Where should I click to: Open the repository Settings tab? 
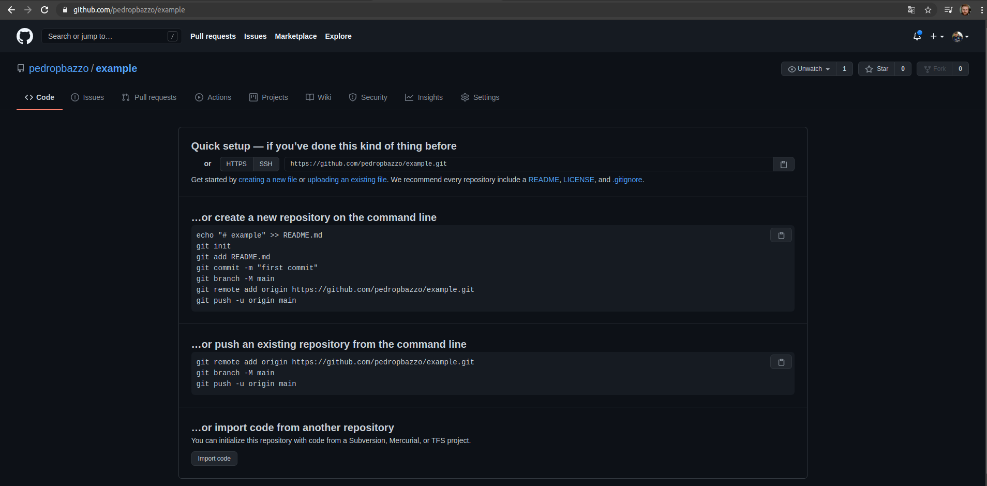pos(480,97)
